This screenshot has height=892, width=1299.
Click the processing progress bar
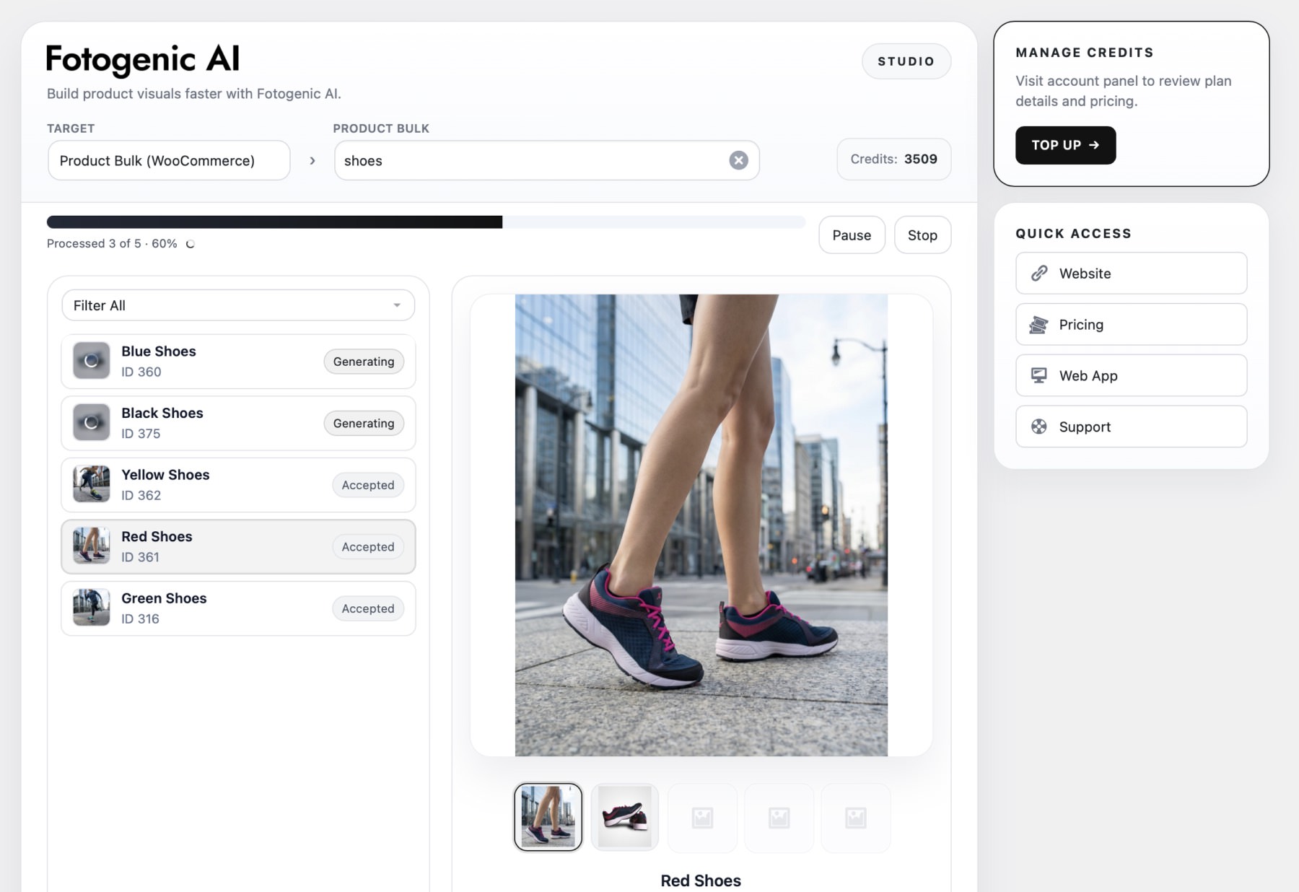426,222
